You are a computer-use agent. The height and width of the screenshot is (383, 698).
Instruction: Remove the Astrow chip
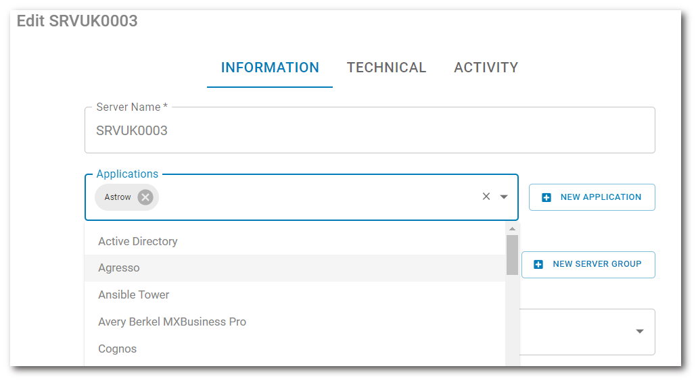(x=145, y=197)
